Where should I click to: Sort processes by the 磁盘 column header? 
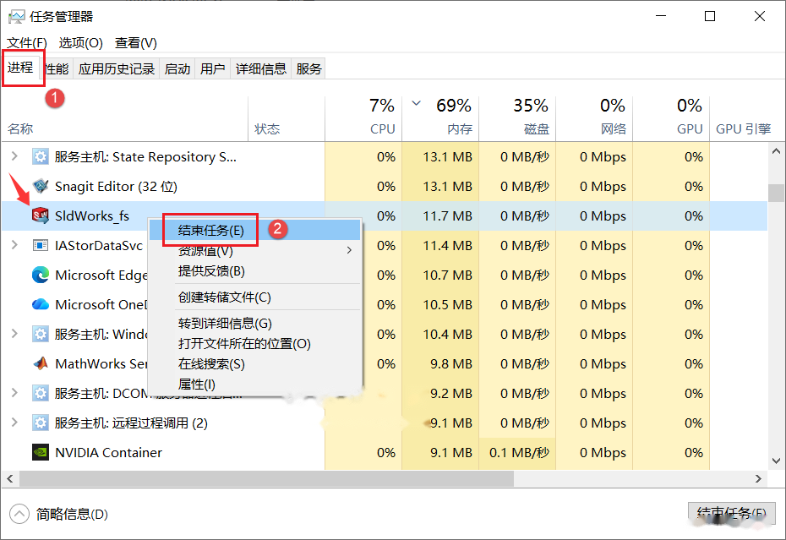(518, 118)
